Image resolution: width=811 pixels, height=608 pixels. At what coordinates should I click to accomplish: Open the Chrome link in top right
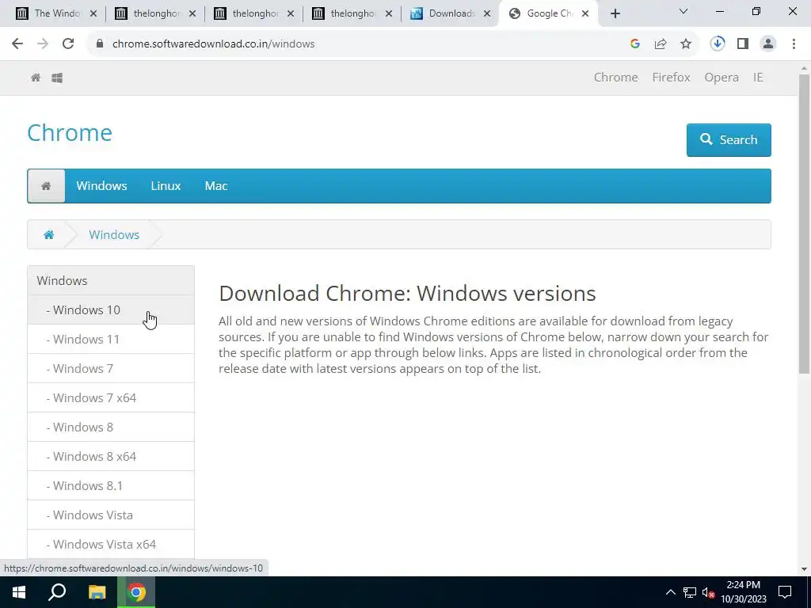615,78
